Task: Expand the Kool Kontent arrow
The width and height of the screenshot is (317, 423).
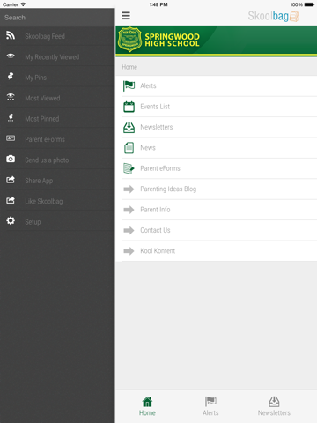Action: pos(129,250)
